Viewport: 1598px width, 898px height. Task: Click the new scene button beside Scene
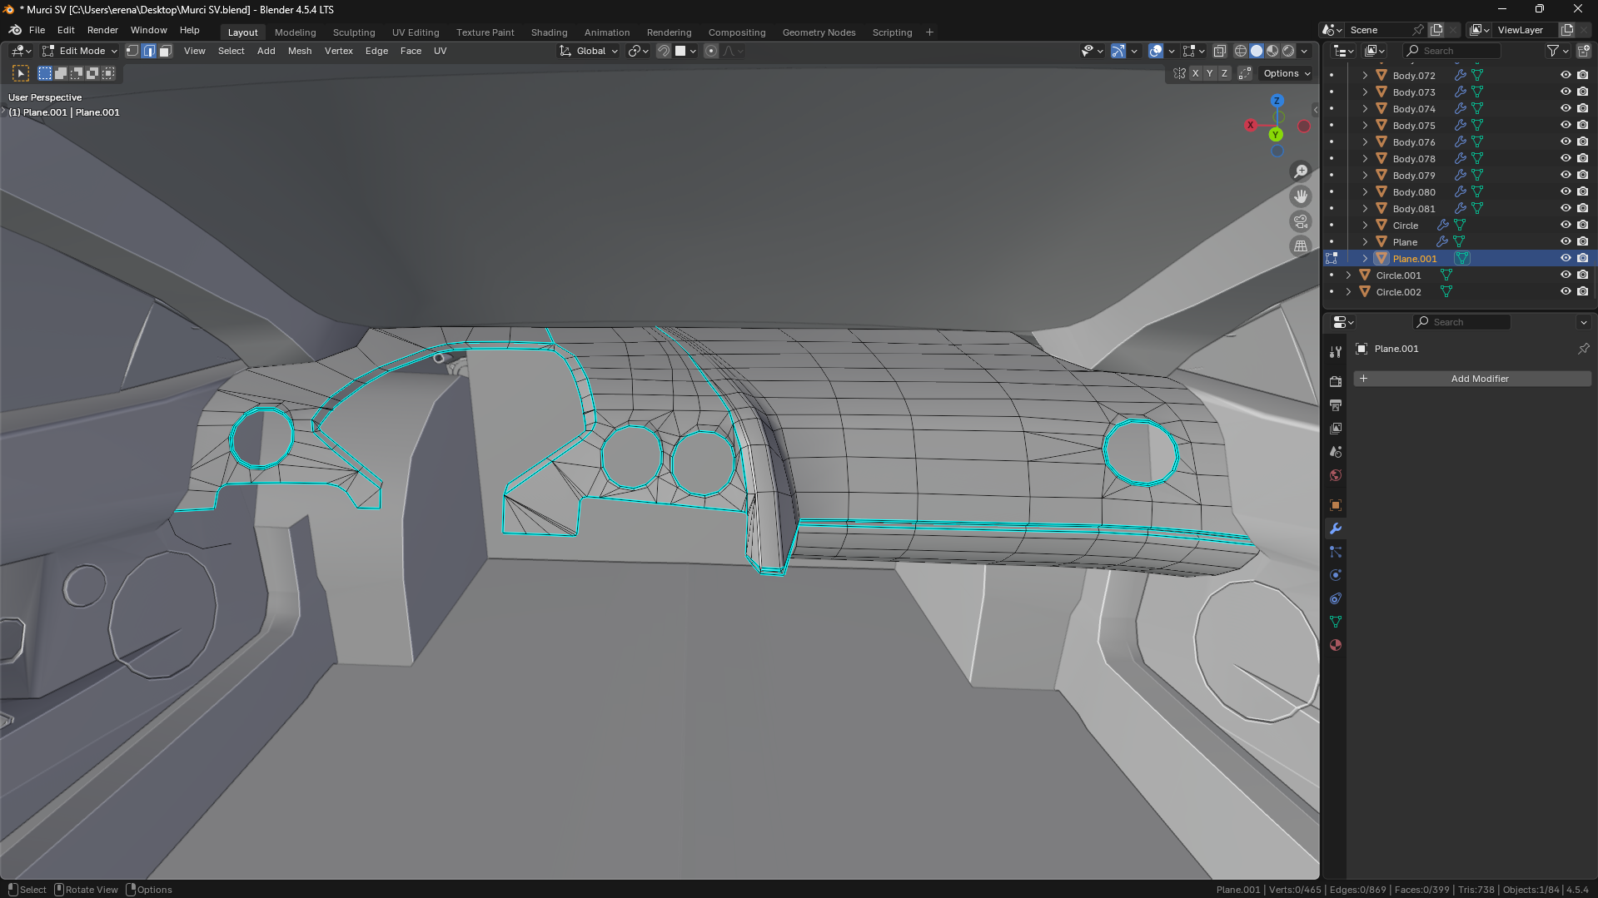click(1436, 30)
